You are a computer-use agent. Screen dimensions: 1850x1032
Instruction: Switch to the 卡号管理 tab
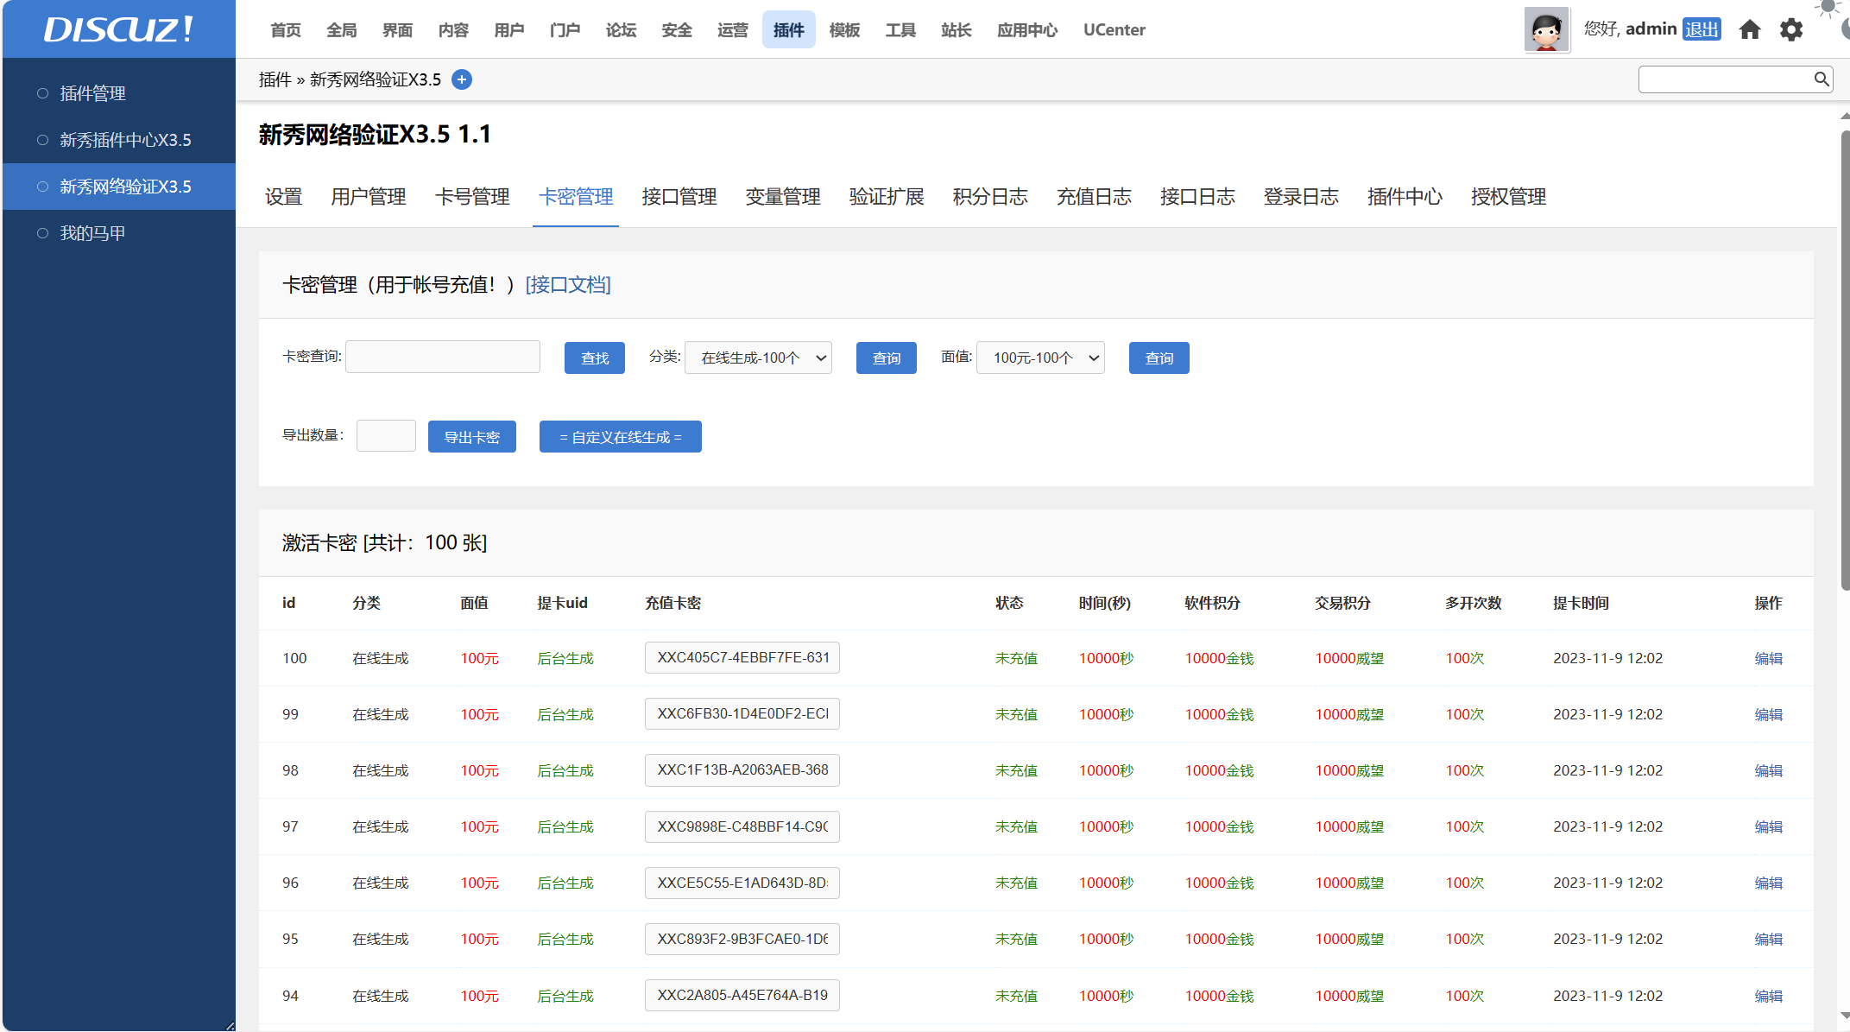click(472, 197)
